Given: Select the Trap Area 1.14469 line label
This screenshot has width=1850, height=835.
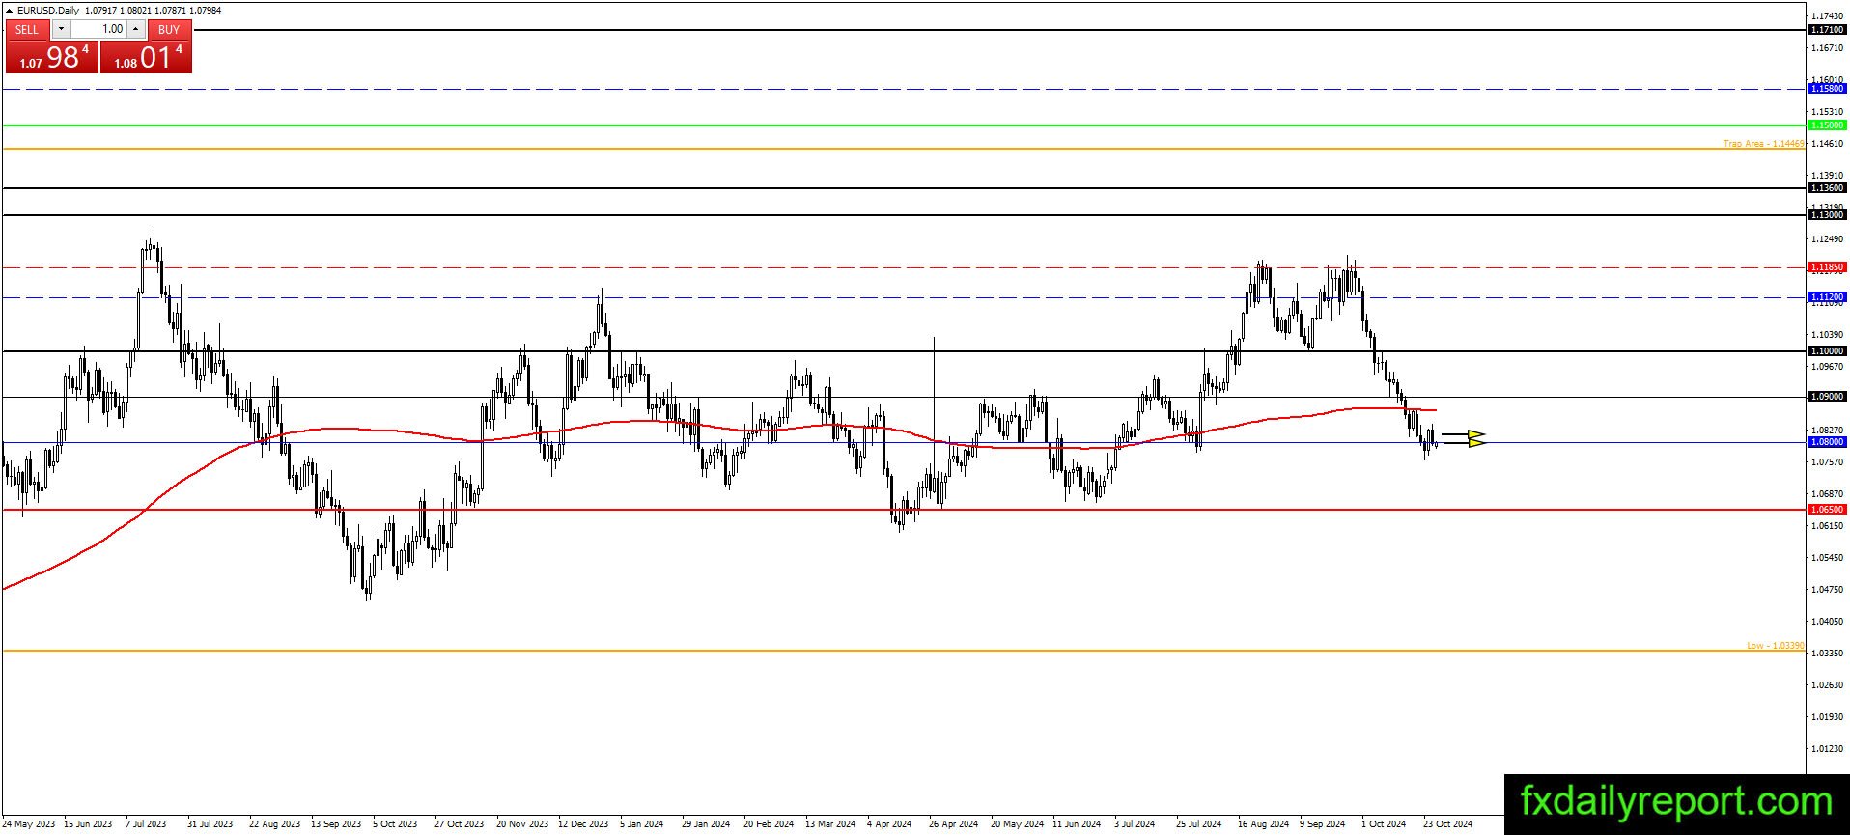Looking at the screenshot, I should point(1763,144).
